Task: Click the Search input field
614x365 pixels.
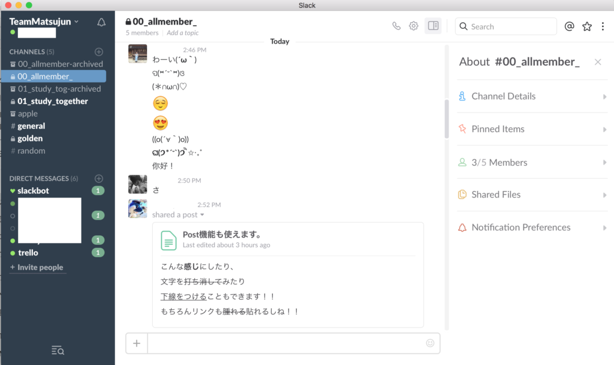Action: tap(511, 26)
